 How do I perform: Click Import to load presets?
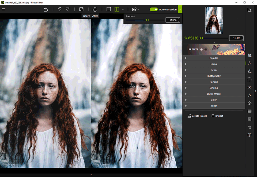click(x=217, y=116)
